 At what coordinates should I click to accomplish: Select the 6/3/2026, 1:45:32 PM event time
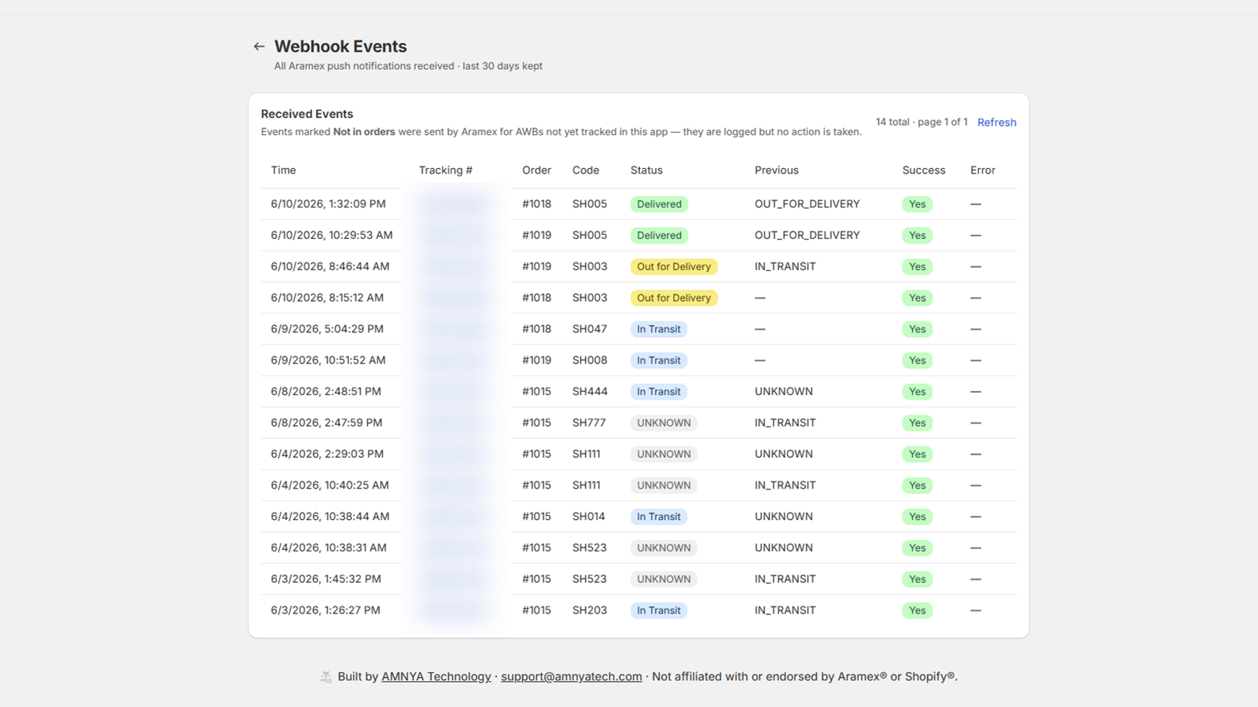coord(326,579)
